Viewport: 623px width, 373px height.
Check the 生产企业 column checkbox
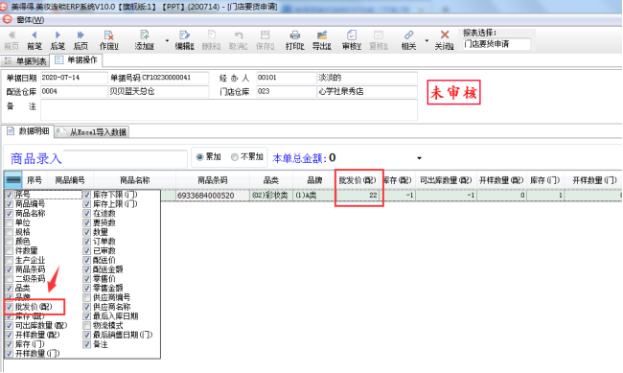[x=10, y=260]
